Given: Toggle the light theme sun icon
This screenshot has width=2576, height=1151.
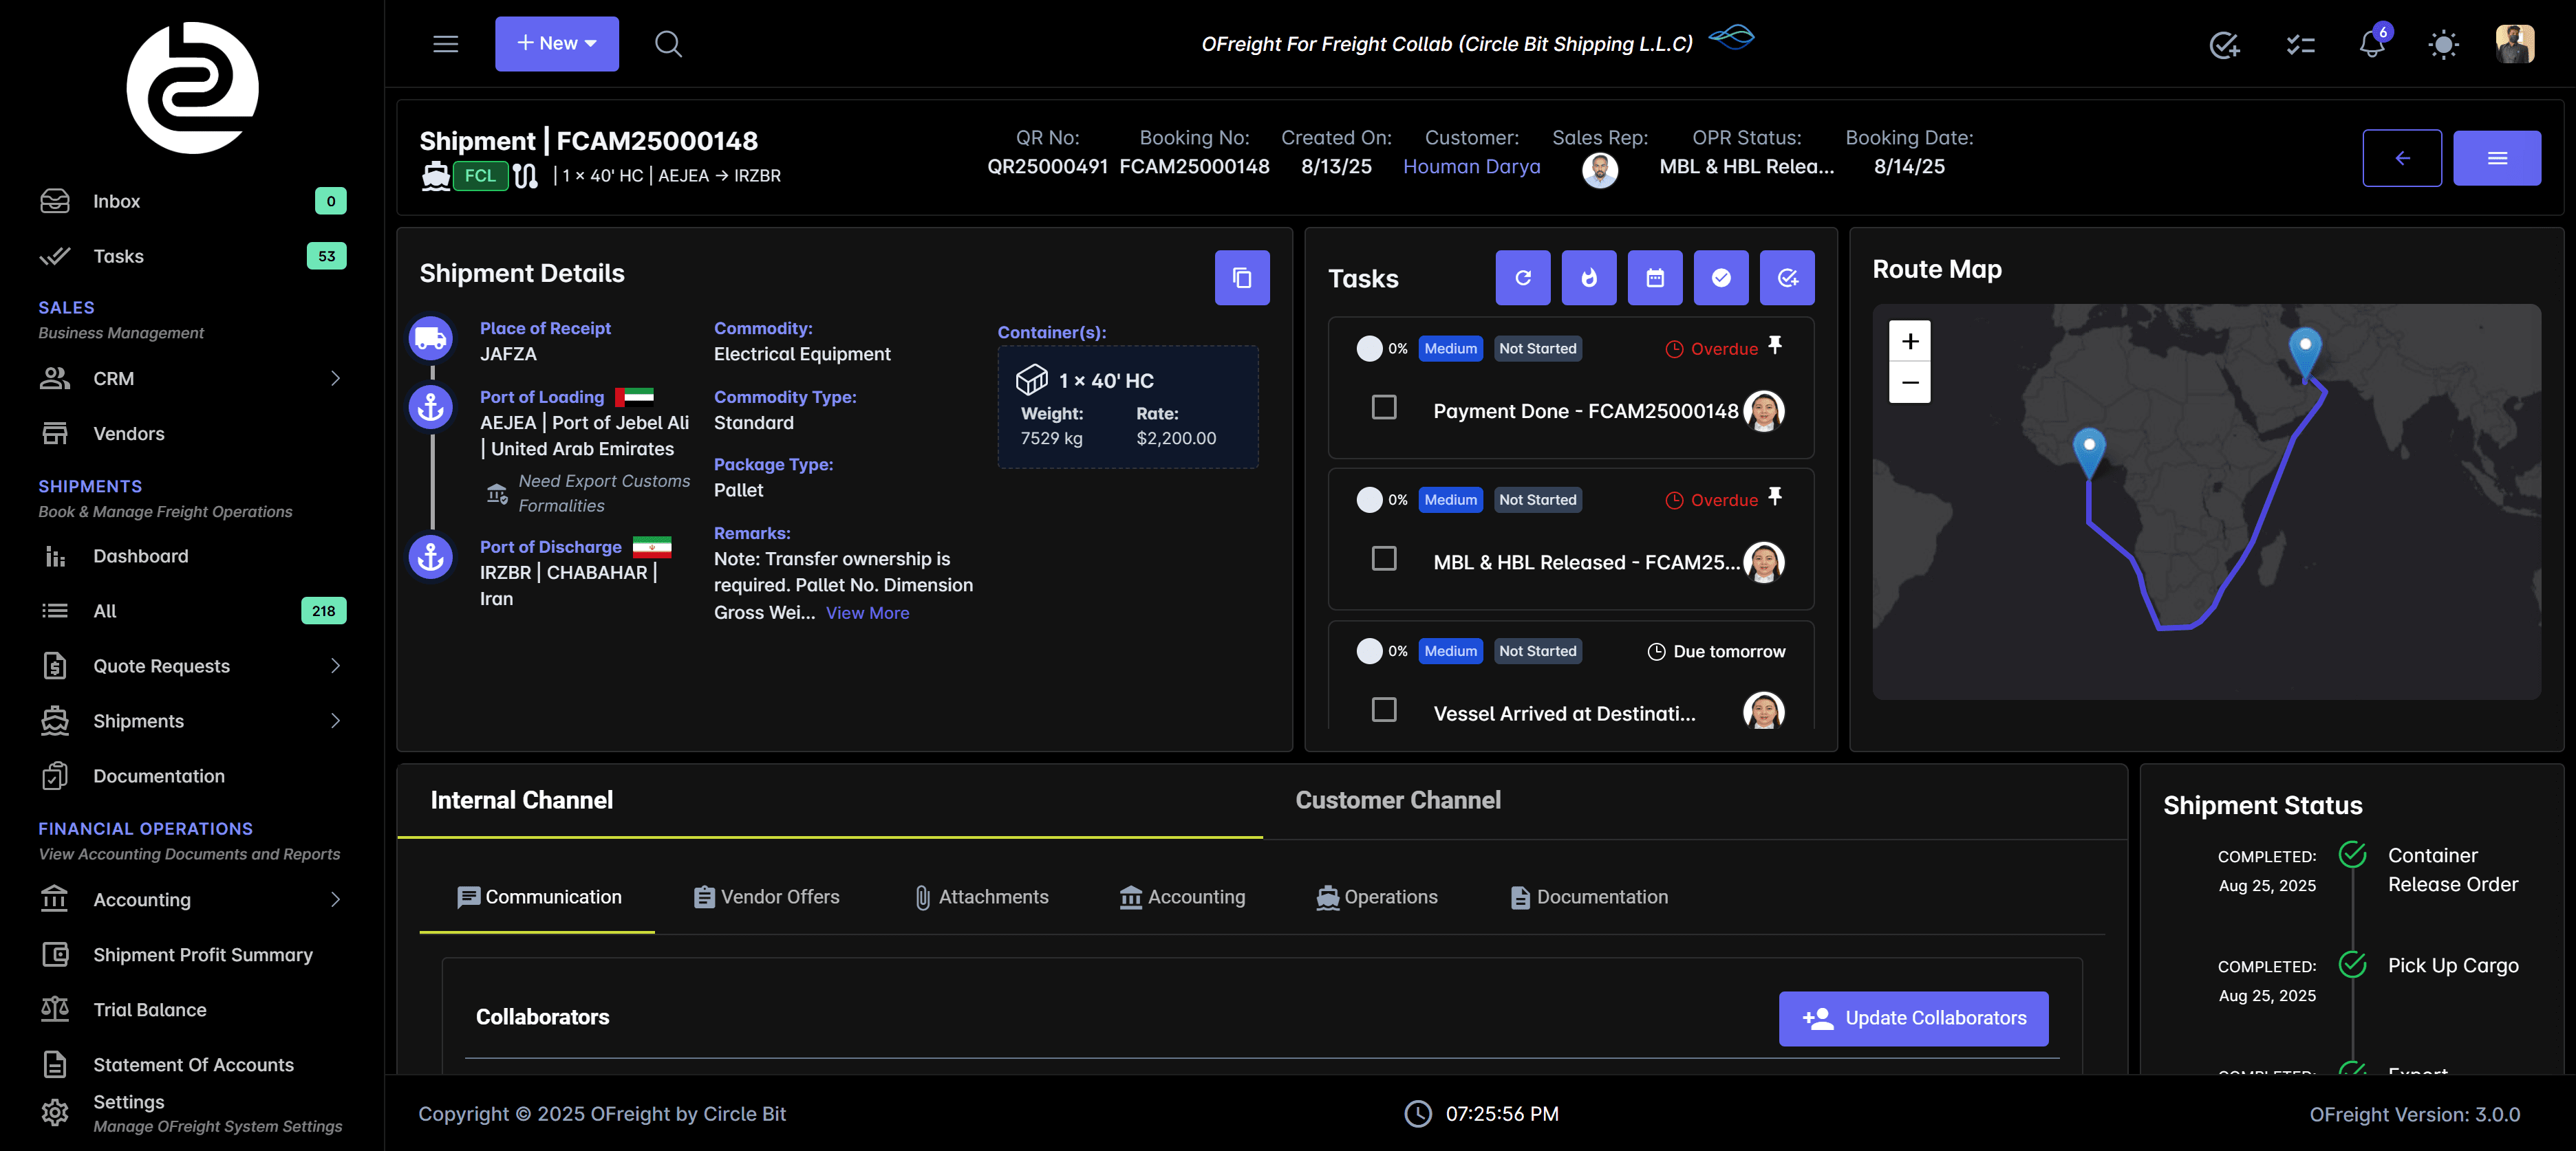Looking at the screenshot, I should pyautogui.click(x=2442, y=44).
